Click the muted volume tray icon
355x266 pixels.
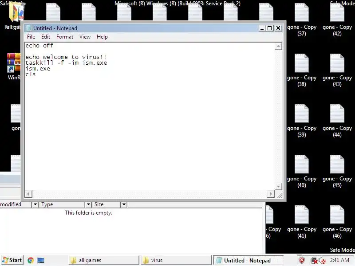point(322,261)
